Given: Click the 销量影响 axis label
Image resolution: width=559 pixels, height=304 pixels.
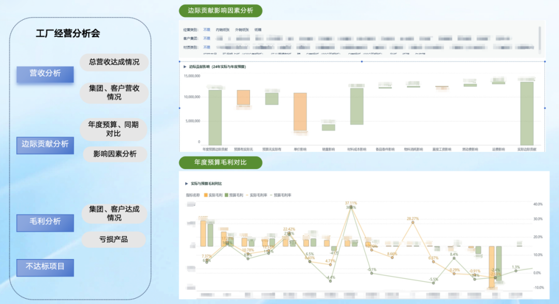Looking at the screenshot, I should click(x=328, y=149).
